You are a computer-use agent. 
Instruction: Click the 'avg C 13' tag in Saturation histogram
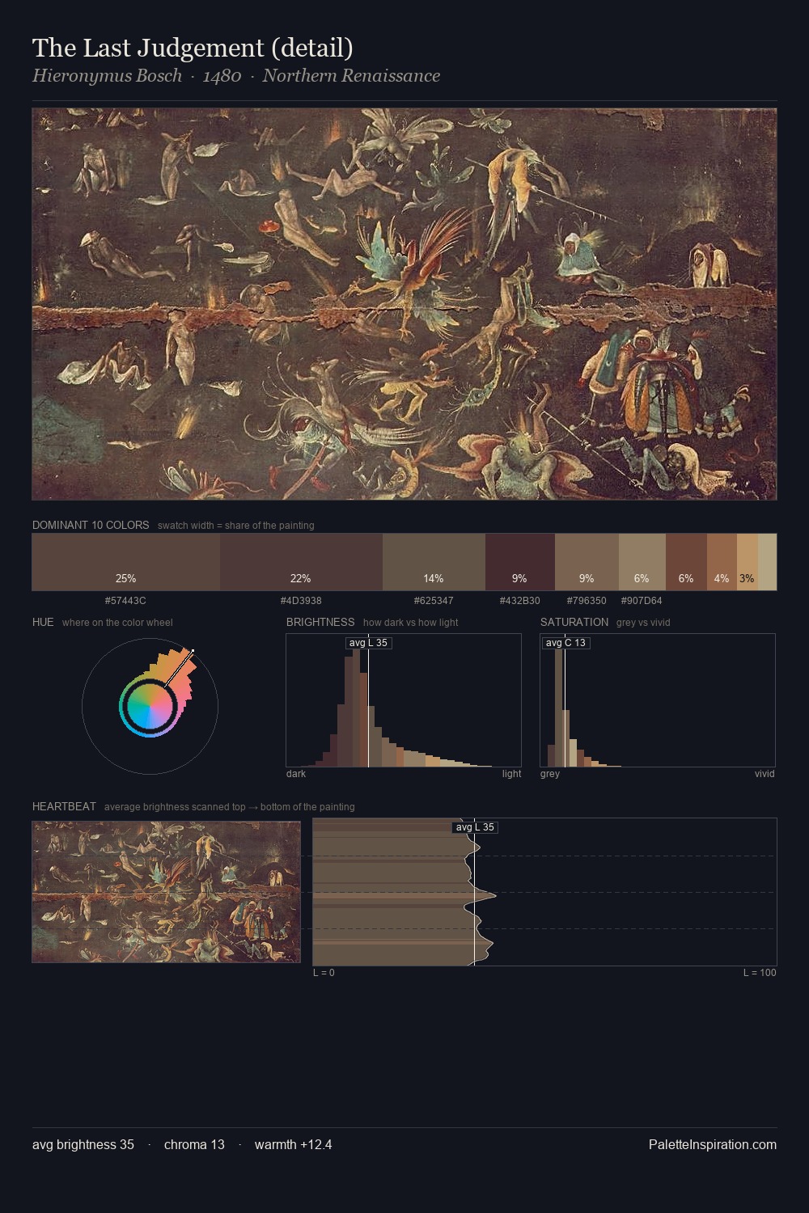coord(565,643)
